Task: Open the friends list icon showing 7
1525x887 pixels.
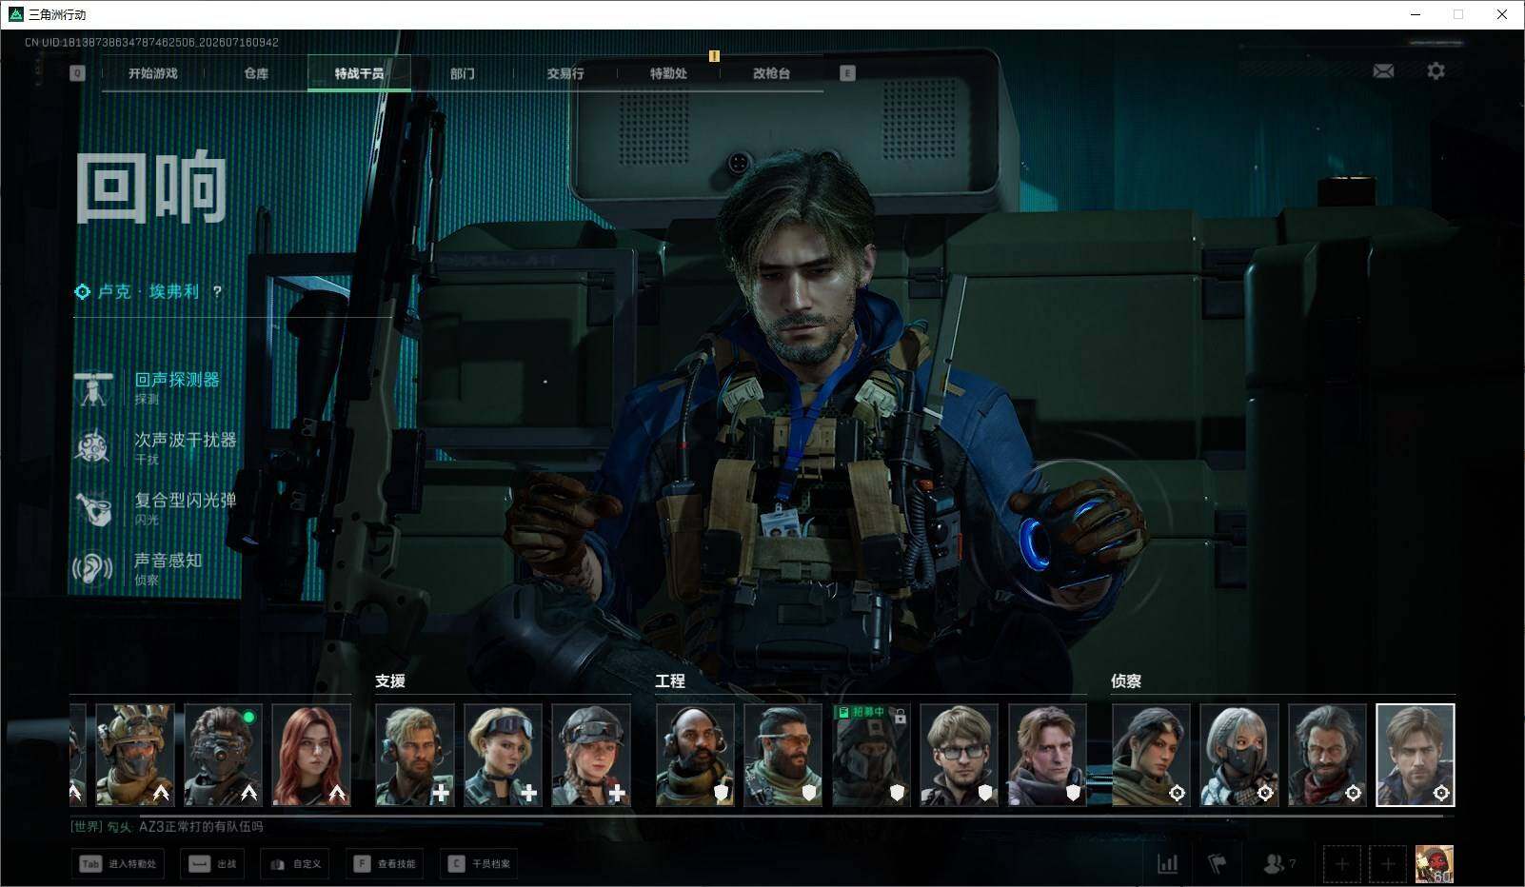Action: click(1278, 863)
